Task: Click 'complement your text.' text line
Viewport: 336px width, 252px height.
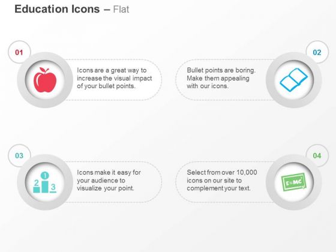Action: [x=218, y=188]
